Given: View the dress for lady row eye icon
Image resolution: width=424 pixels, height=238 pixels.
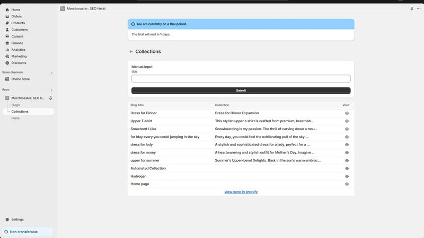Looking at the screenshot, I should click(x=347, y=144).
